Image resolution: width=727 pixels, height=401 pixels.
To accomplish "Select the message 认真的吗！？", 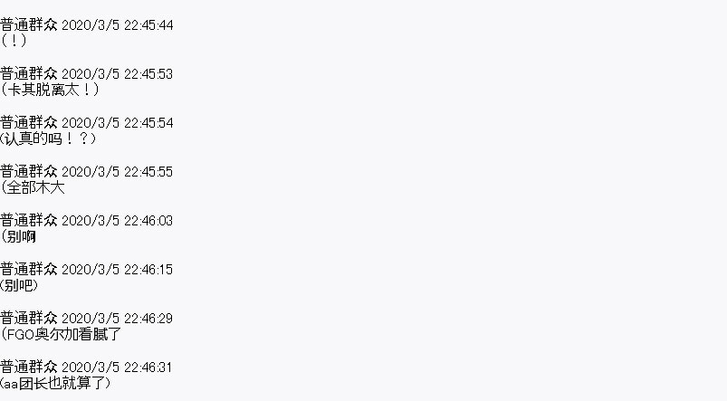I will click(48, 138).
